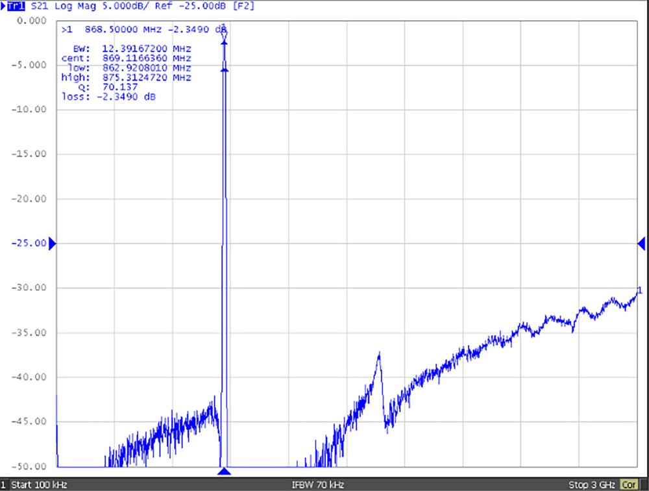649x491 pixels.
Task: Click the active trace indicator arrow before Tr1
Action: 4,6
